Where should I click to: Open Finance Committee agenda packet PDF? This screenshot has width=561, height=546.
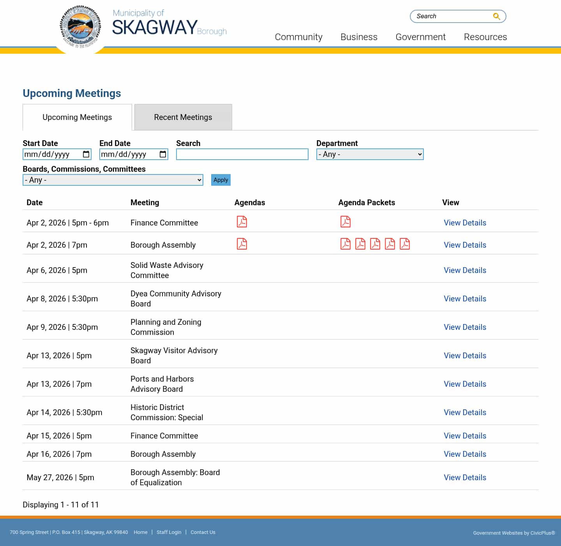coord(346,222)
